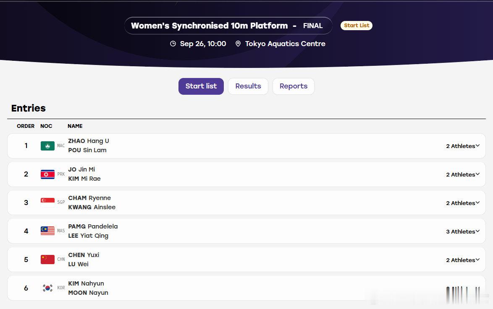493x309 pixels.
Task: Click the name JO Jin Mi
Action: click(x=81, y=169)
